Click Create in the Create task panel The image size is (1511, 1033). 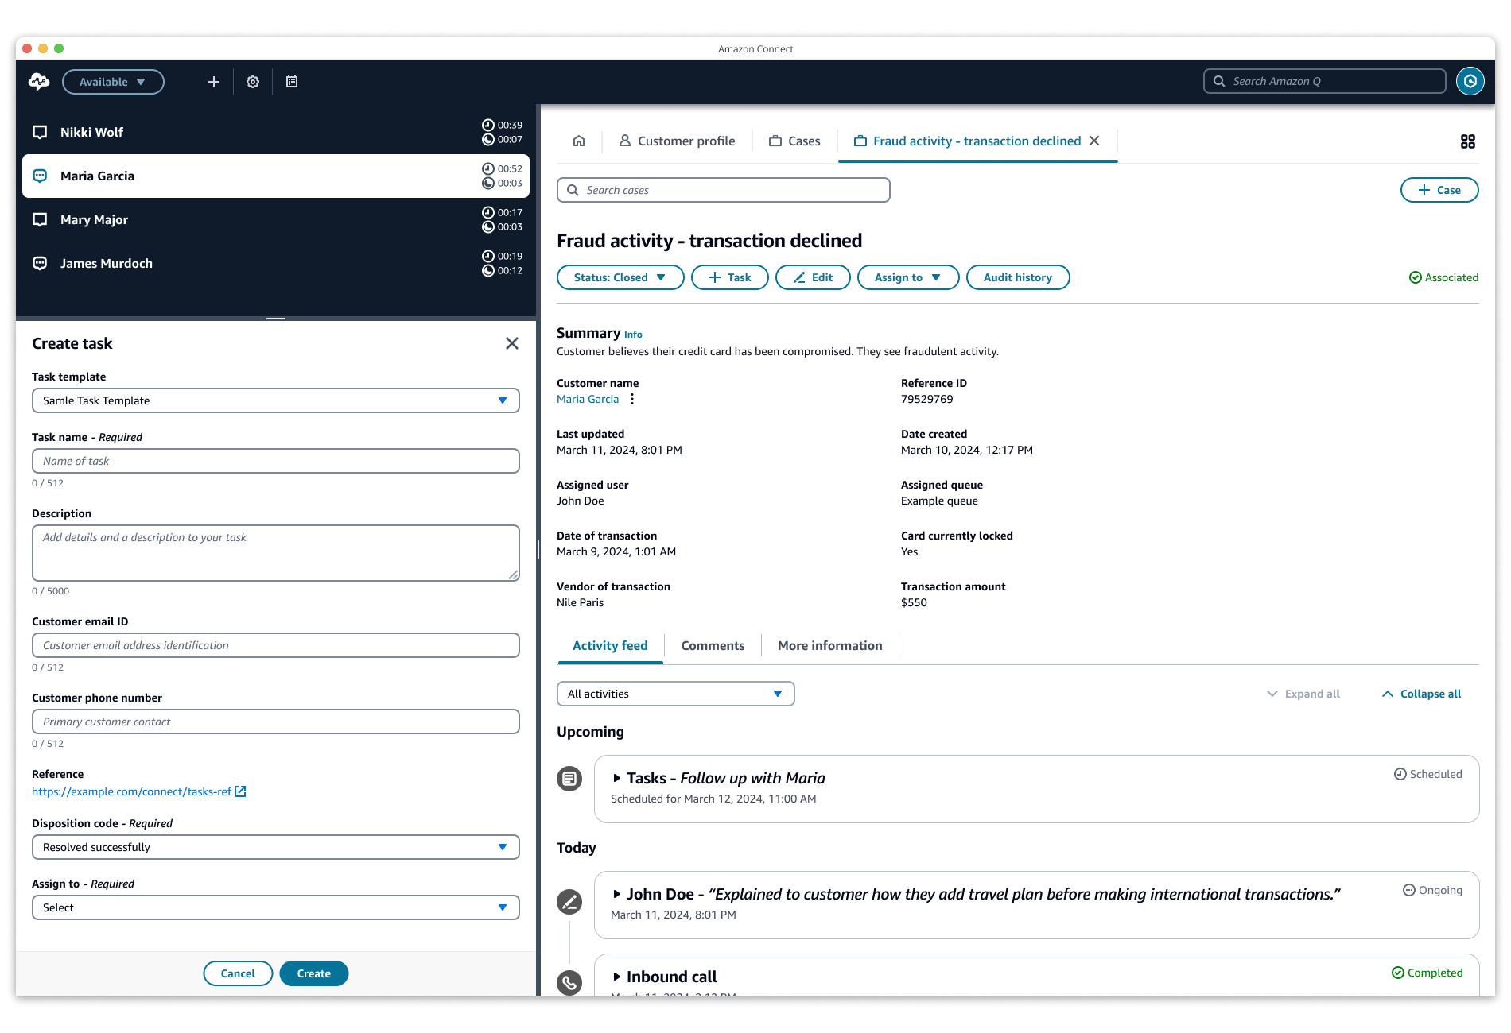click(313, 973)
